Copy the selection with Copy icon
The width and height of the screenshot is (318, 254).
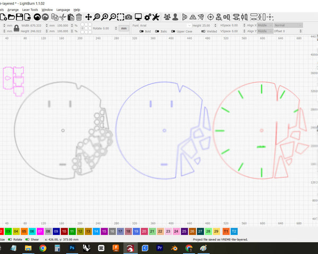point(55,17)
